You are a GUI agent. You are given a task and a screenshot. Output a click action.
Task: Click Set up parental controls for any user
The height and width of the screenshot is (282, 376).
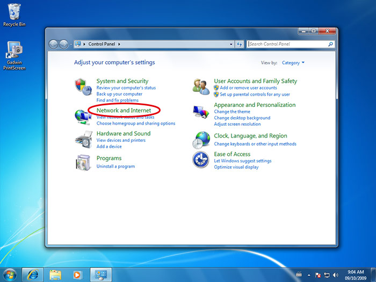pos(255,95)
